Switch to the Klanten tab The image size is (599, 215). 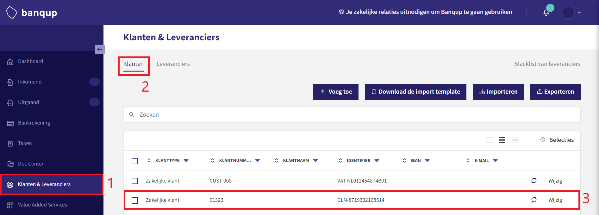coord(134,64)
